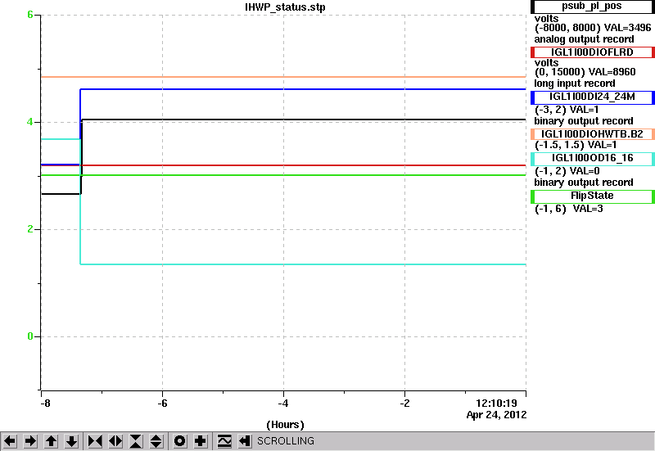Viewport: 655px width, 451px height.
Task: Click the Y-axis label 0
Action: (30, 336)
